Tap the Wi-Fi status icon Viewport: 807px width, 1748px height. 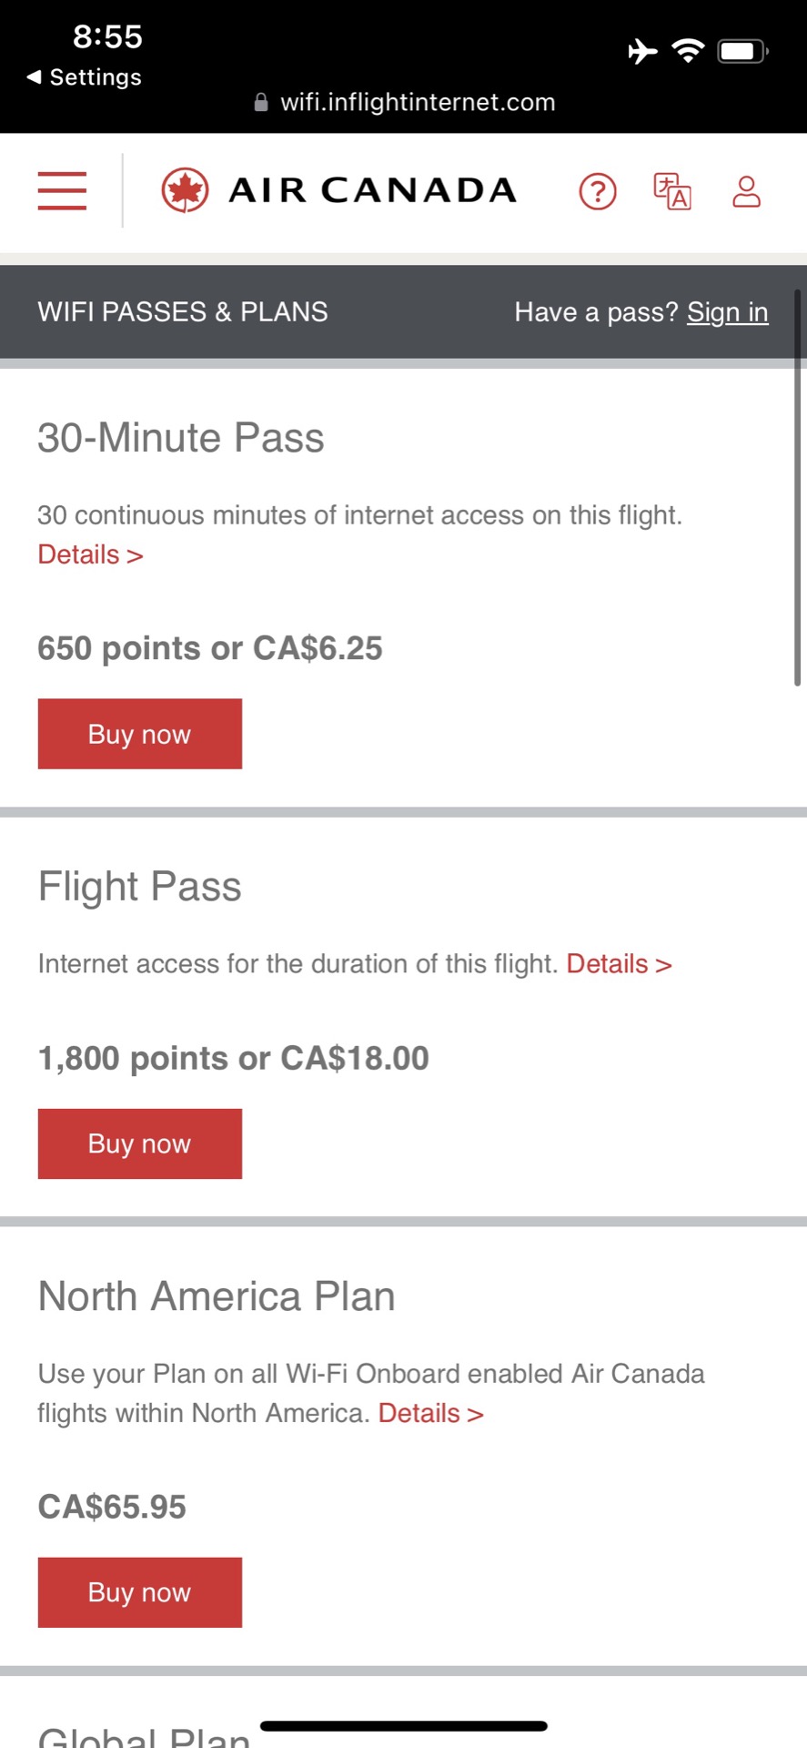coord(689,50)
